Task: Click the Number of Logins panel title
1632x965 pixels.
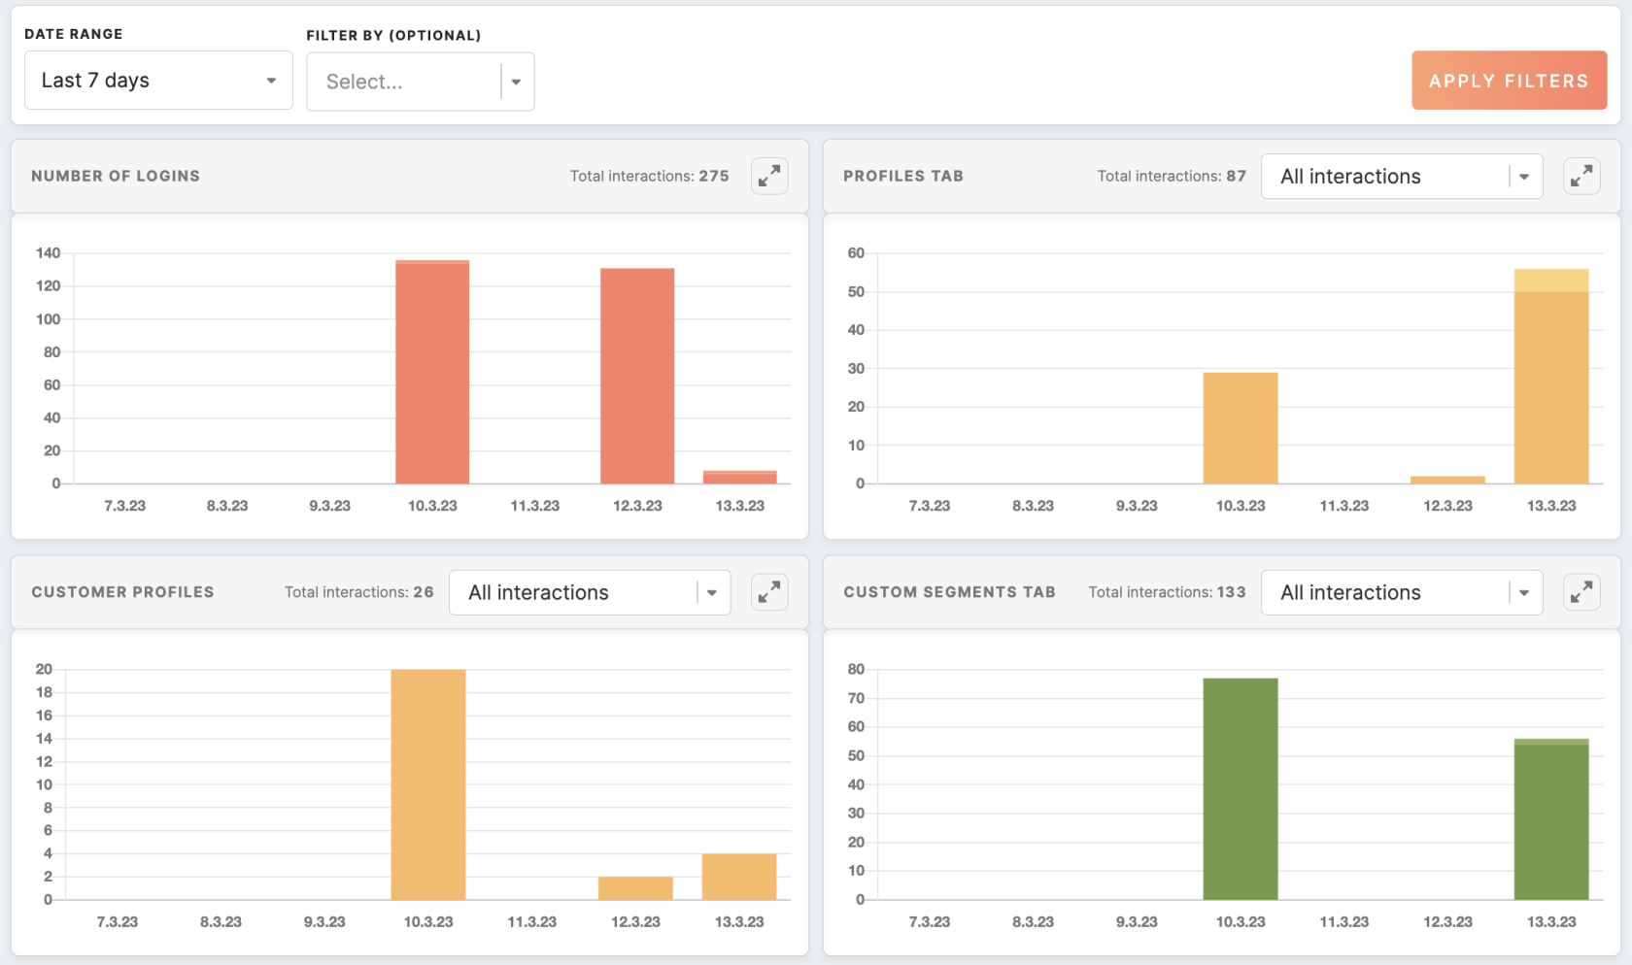Action: [116, 176]
